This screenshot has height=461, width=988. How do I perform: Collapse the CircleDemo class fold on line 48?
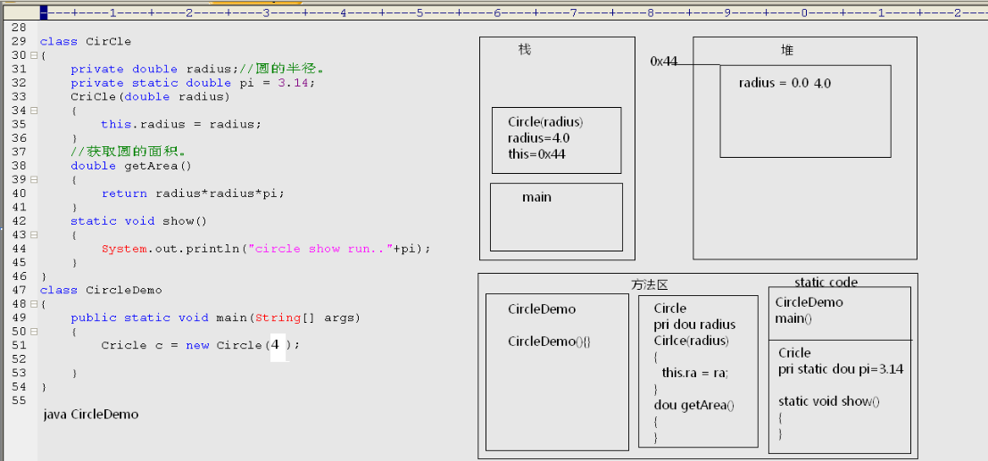point(33,303)
